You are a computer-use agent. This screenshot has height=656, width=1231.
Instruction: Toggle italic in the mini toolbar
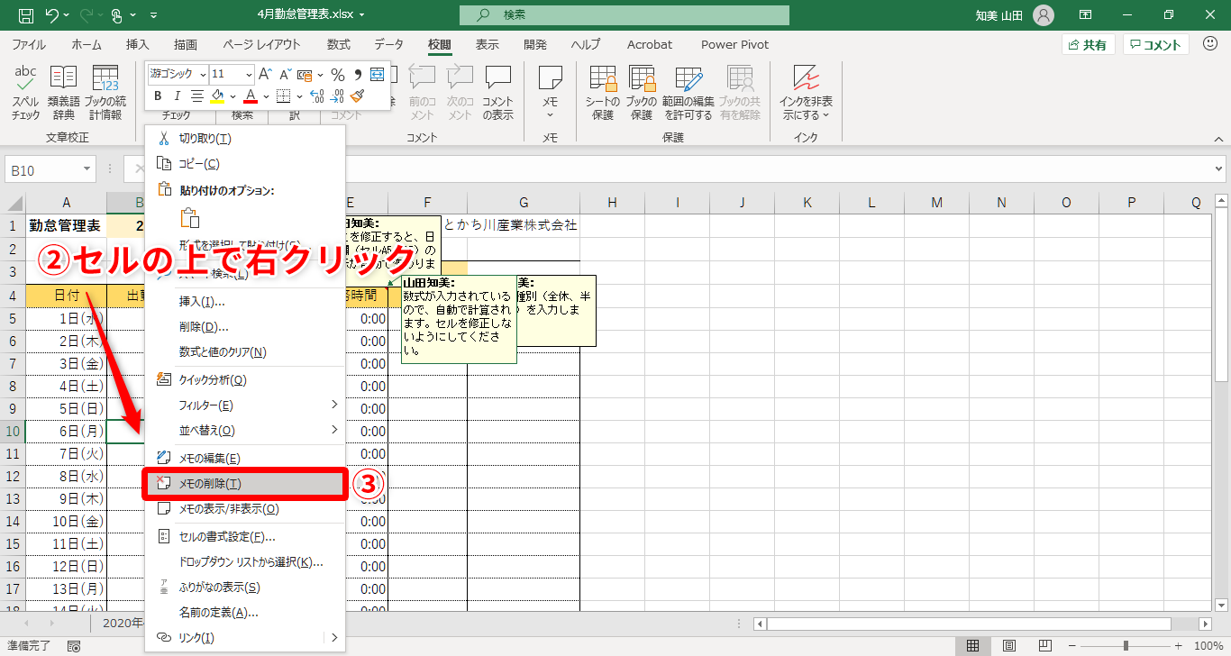coord(177,96)
